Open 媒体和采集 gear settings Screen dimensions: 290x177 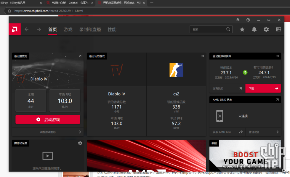click(x=80, y=143)
